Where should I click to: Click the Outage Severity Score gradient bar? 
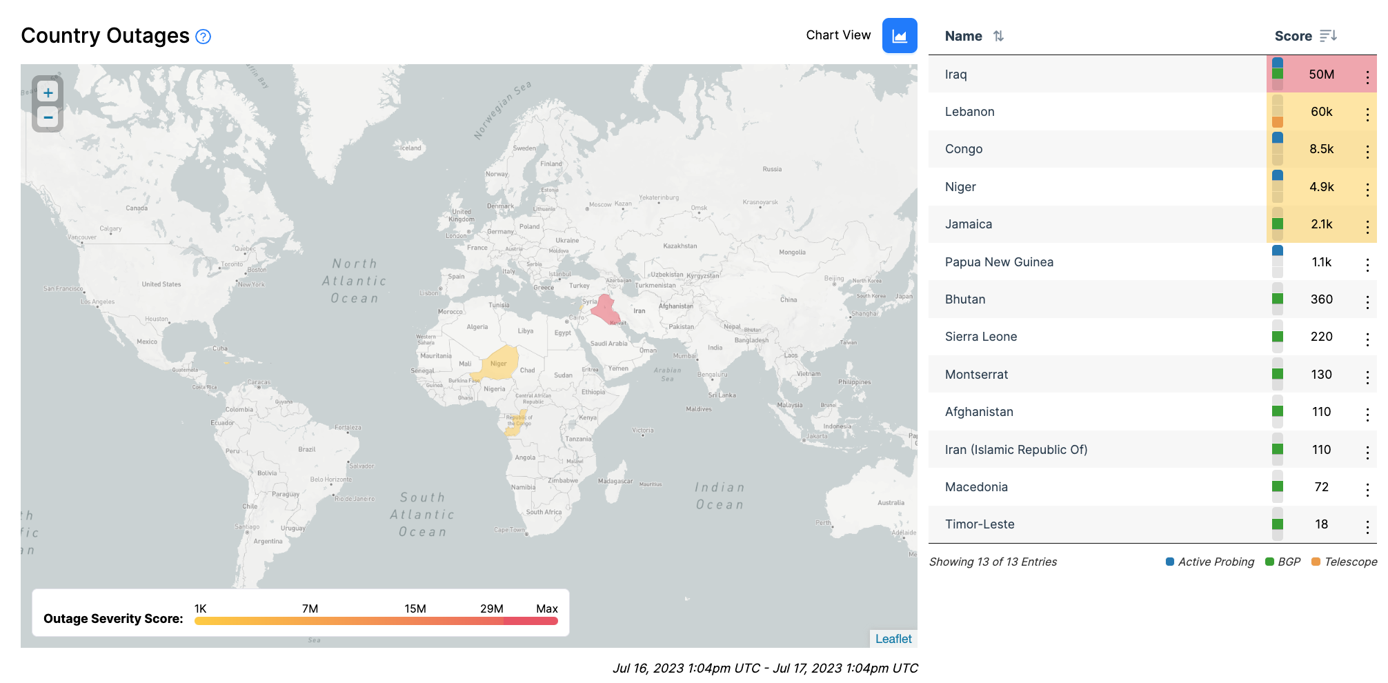pos(375,621)
